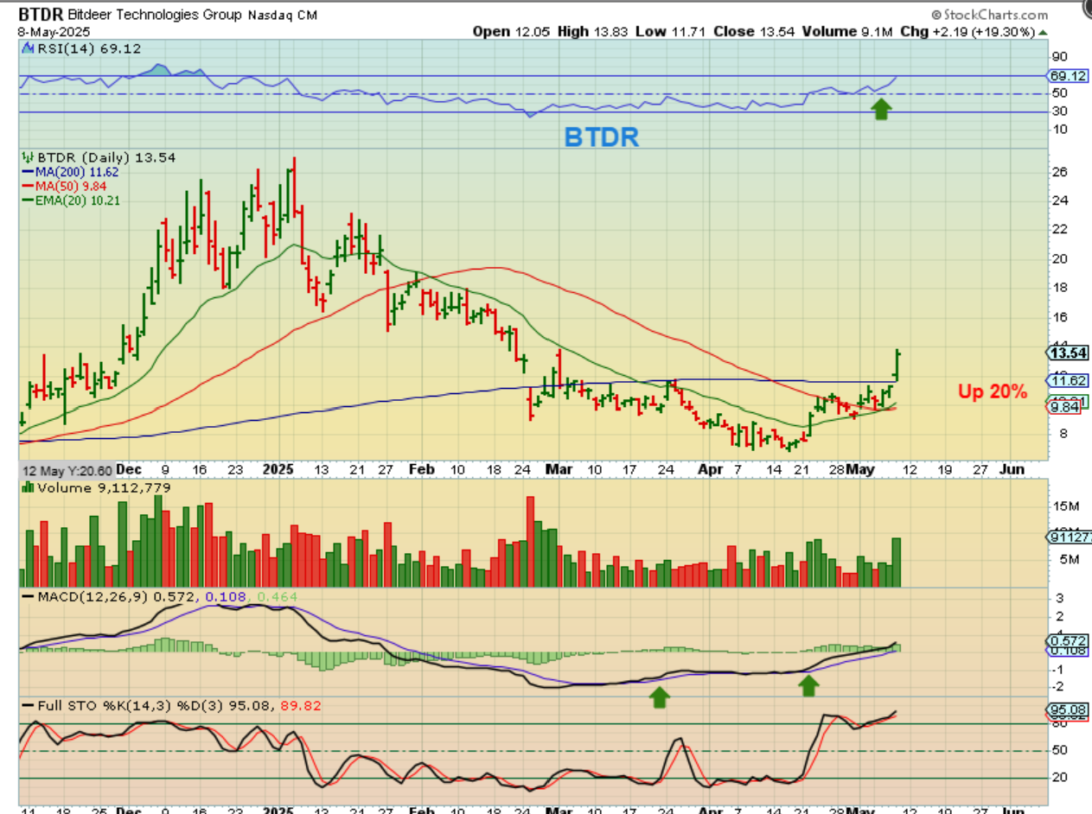This screenshot has height=814, width=1092.
Task: Click the latest green price bar near 13.54
Action: 897,365
